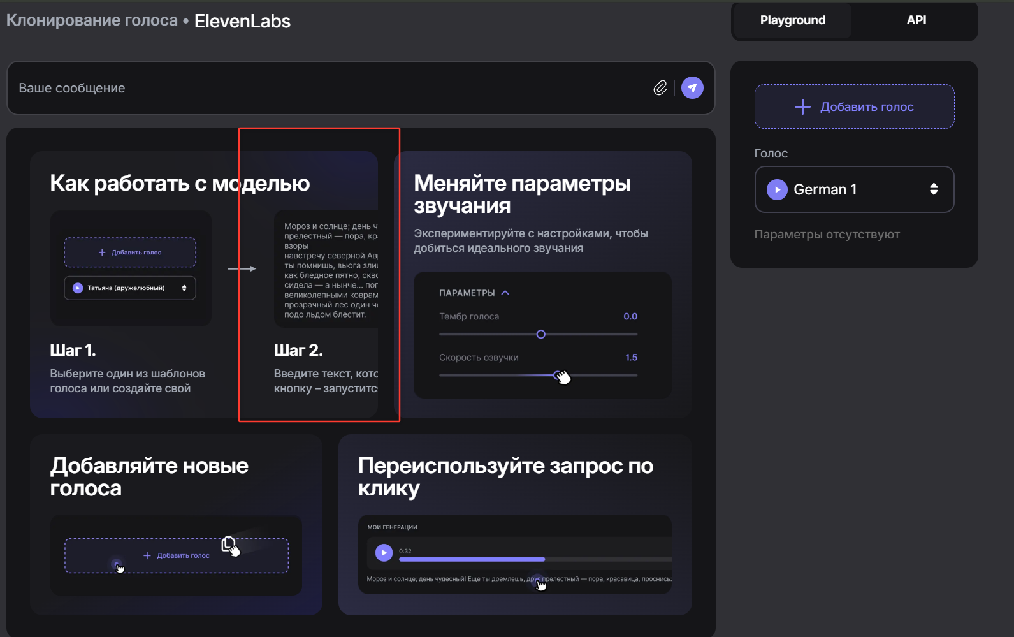This screenshot has height=637, width=1014.
Task: Click "Выберите один из шаблонов" step description
Action: coord(127,381)
